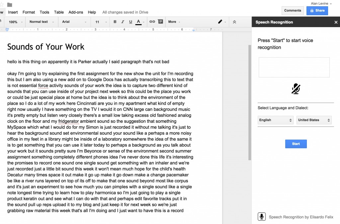Open the Normal text style dropdown
This screenshot has width=340, height=224.
(x=42, y=22)
